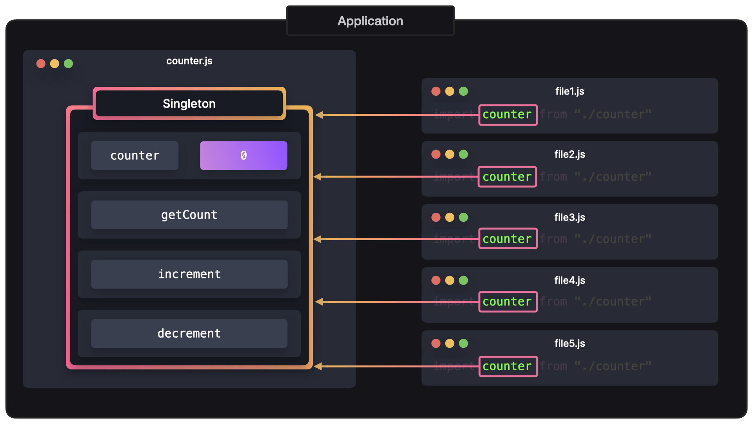Click the counter.js title bar
This screenshot has height=424, width=753.
tap(189, 61)
